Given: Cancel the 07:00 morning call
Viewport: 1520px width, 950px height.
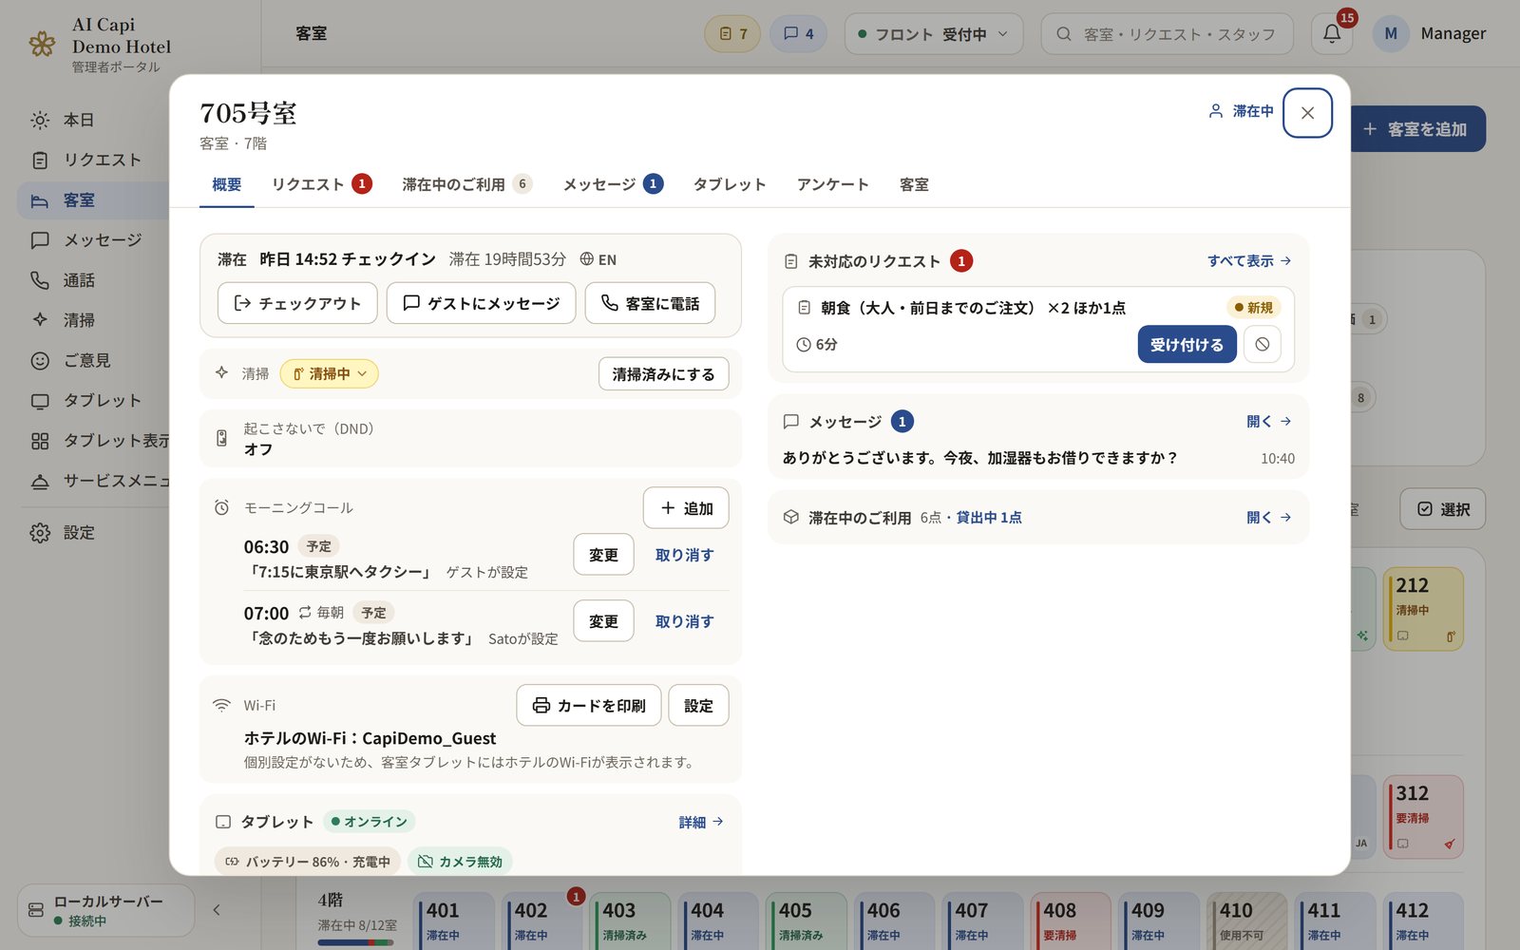Looking at the screenshot, I should [684, 621].
